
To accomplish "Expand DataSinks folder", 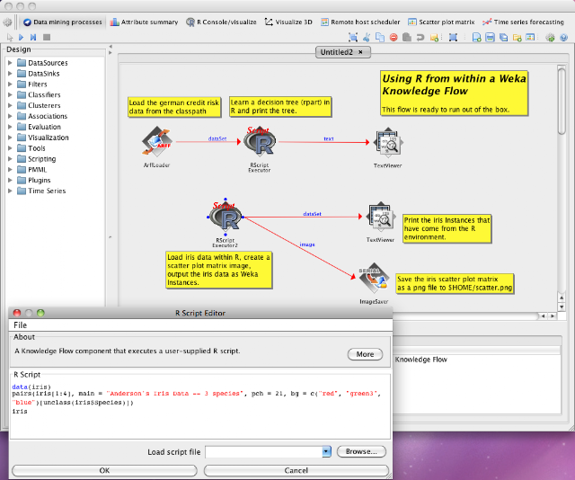I will [10, 74].
